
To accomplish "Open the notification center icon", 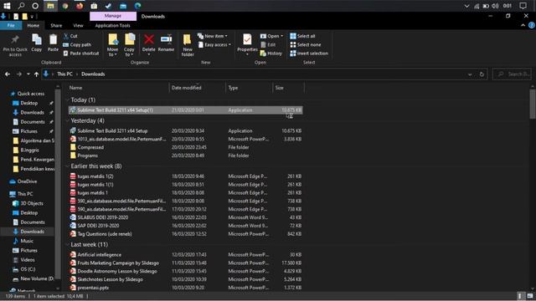I will click(523, 6).
